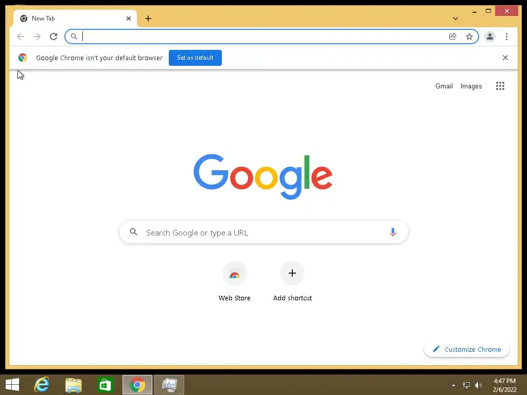Launch Internet Explorer from taskbar
This screenshot has width=527, height=395.
[x=42, y=385]
